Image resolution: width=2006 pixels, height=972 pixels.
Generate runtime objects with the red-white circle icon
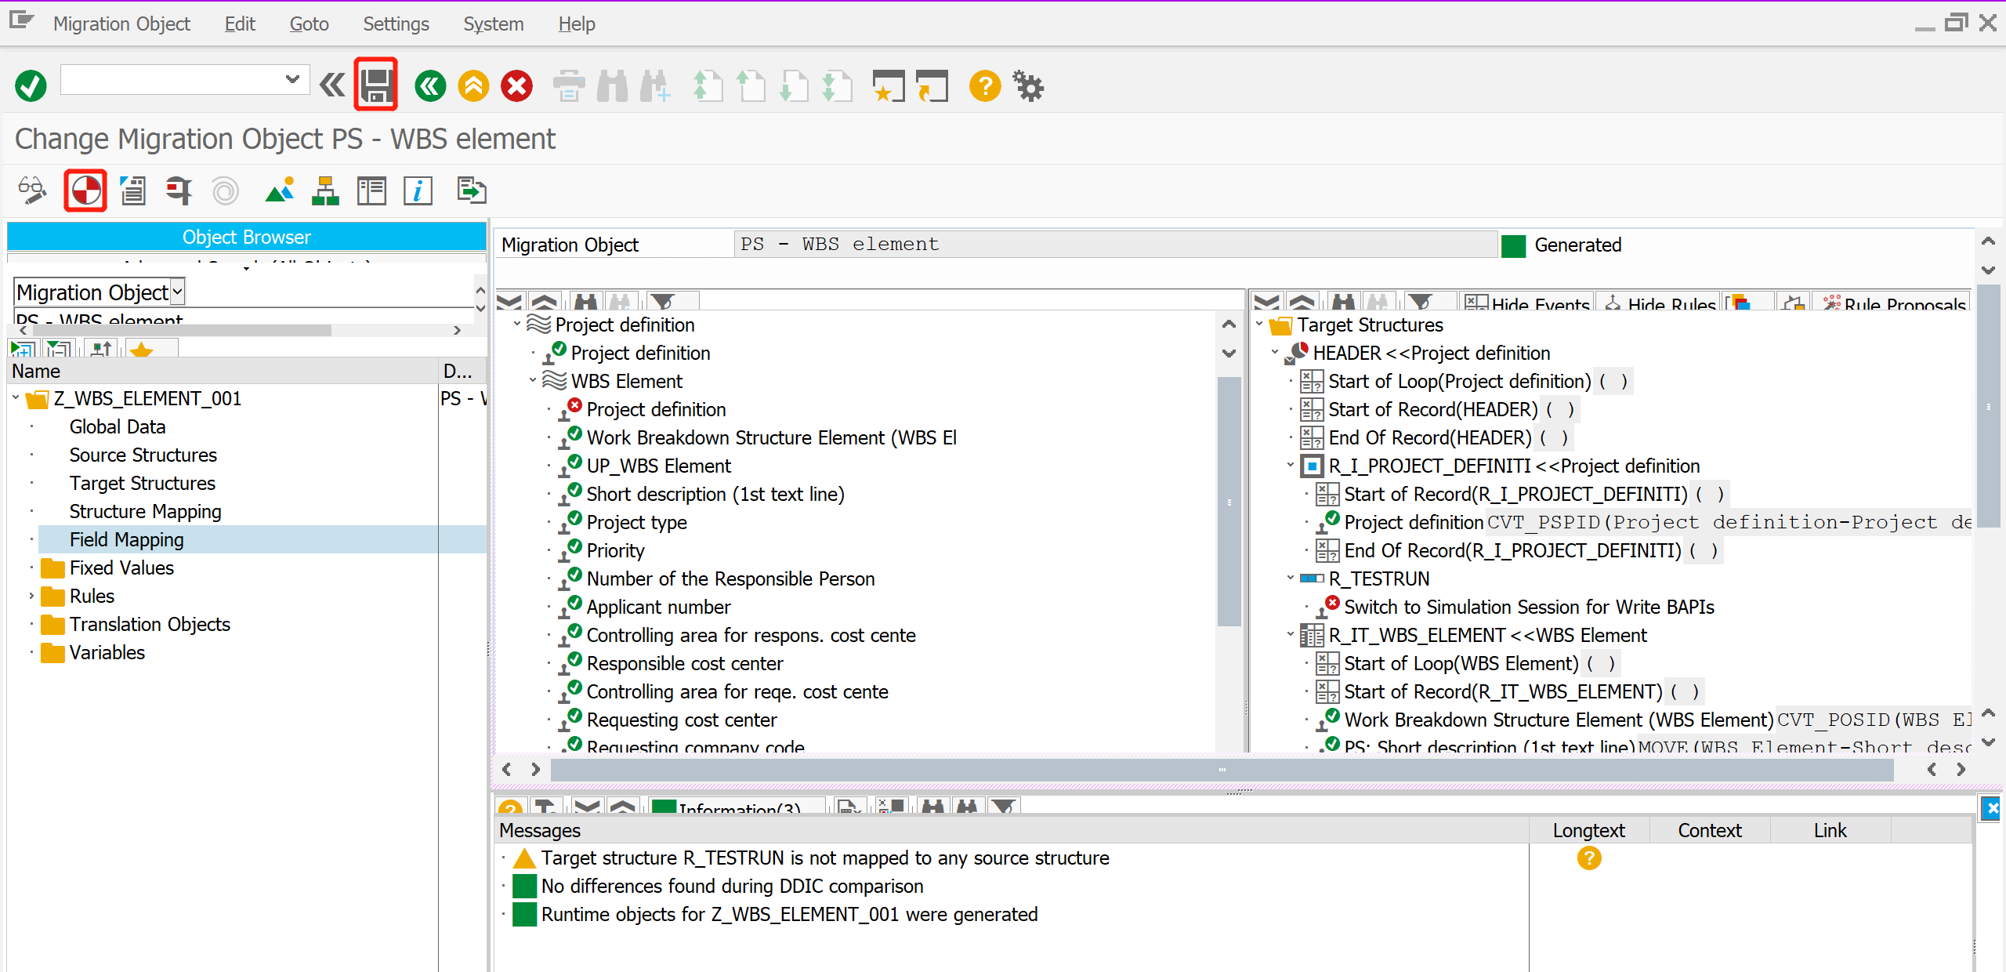click(85, 190)
